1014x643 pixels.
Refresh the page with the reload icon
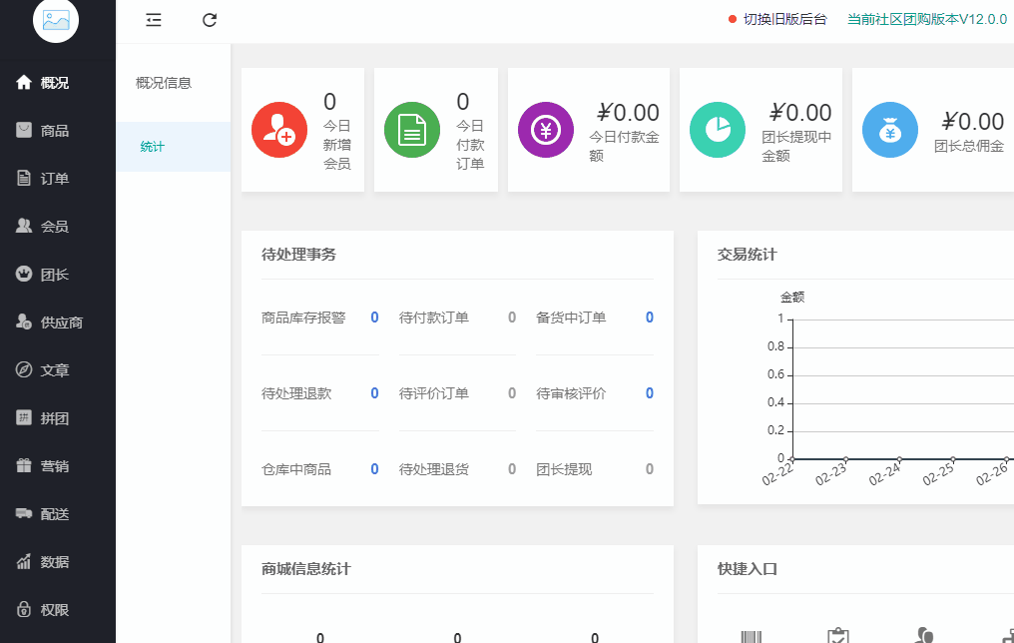click(x=210, y=20)
